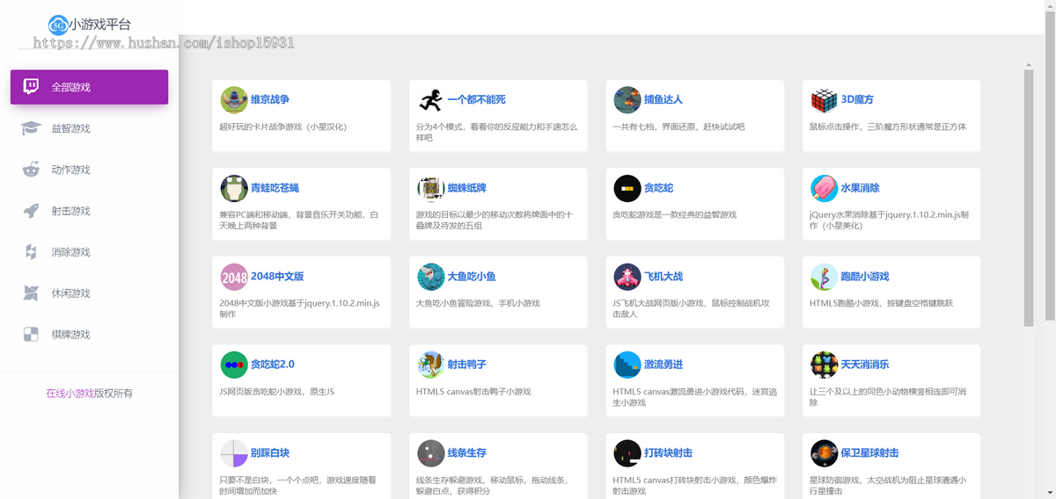Open the 3D魔方 title link
1056x499 pixels.
click(x=857, y=100)
